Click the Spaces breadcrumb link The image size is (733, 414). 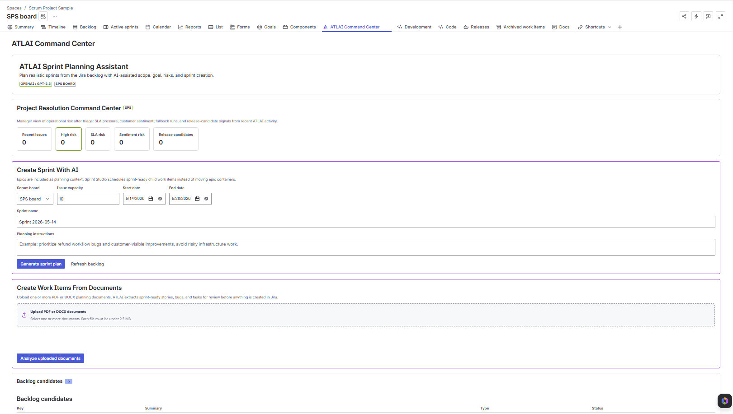coord(14,8)
